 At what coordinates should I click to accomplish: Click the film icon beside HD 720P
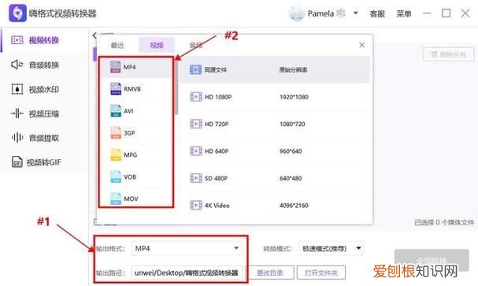coord(196,124)
